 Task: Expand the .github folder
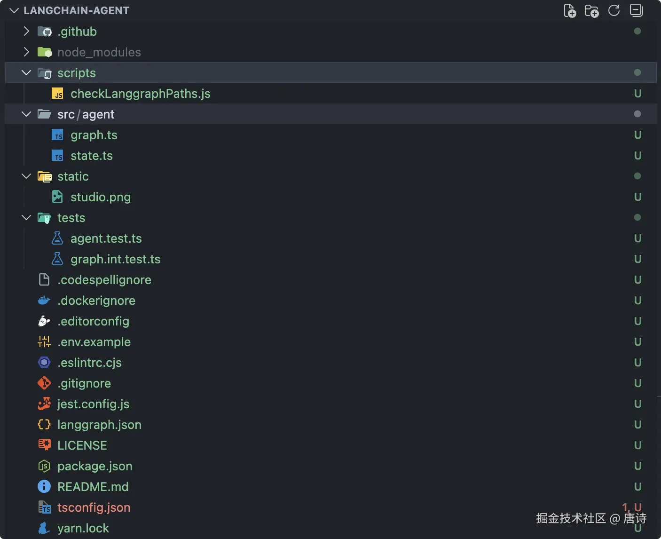(27, 32)
